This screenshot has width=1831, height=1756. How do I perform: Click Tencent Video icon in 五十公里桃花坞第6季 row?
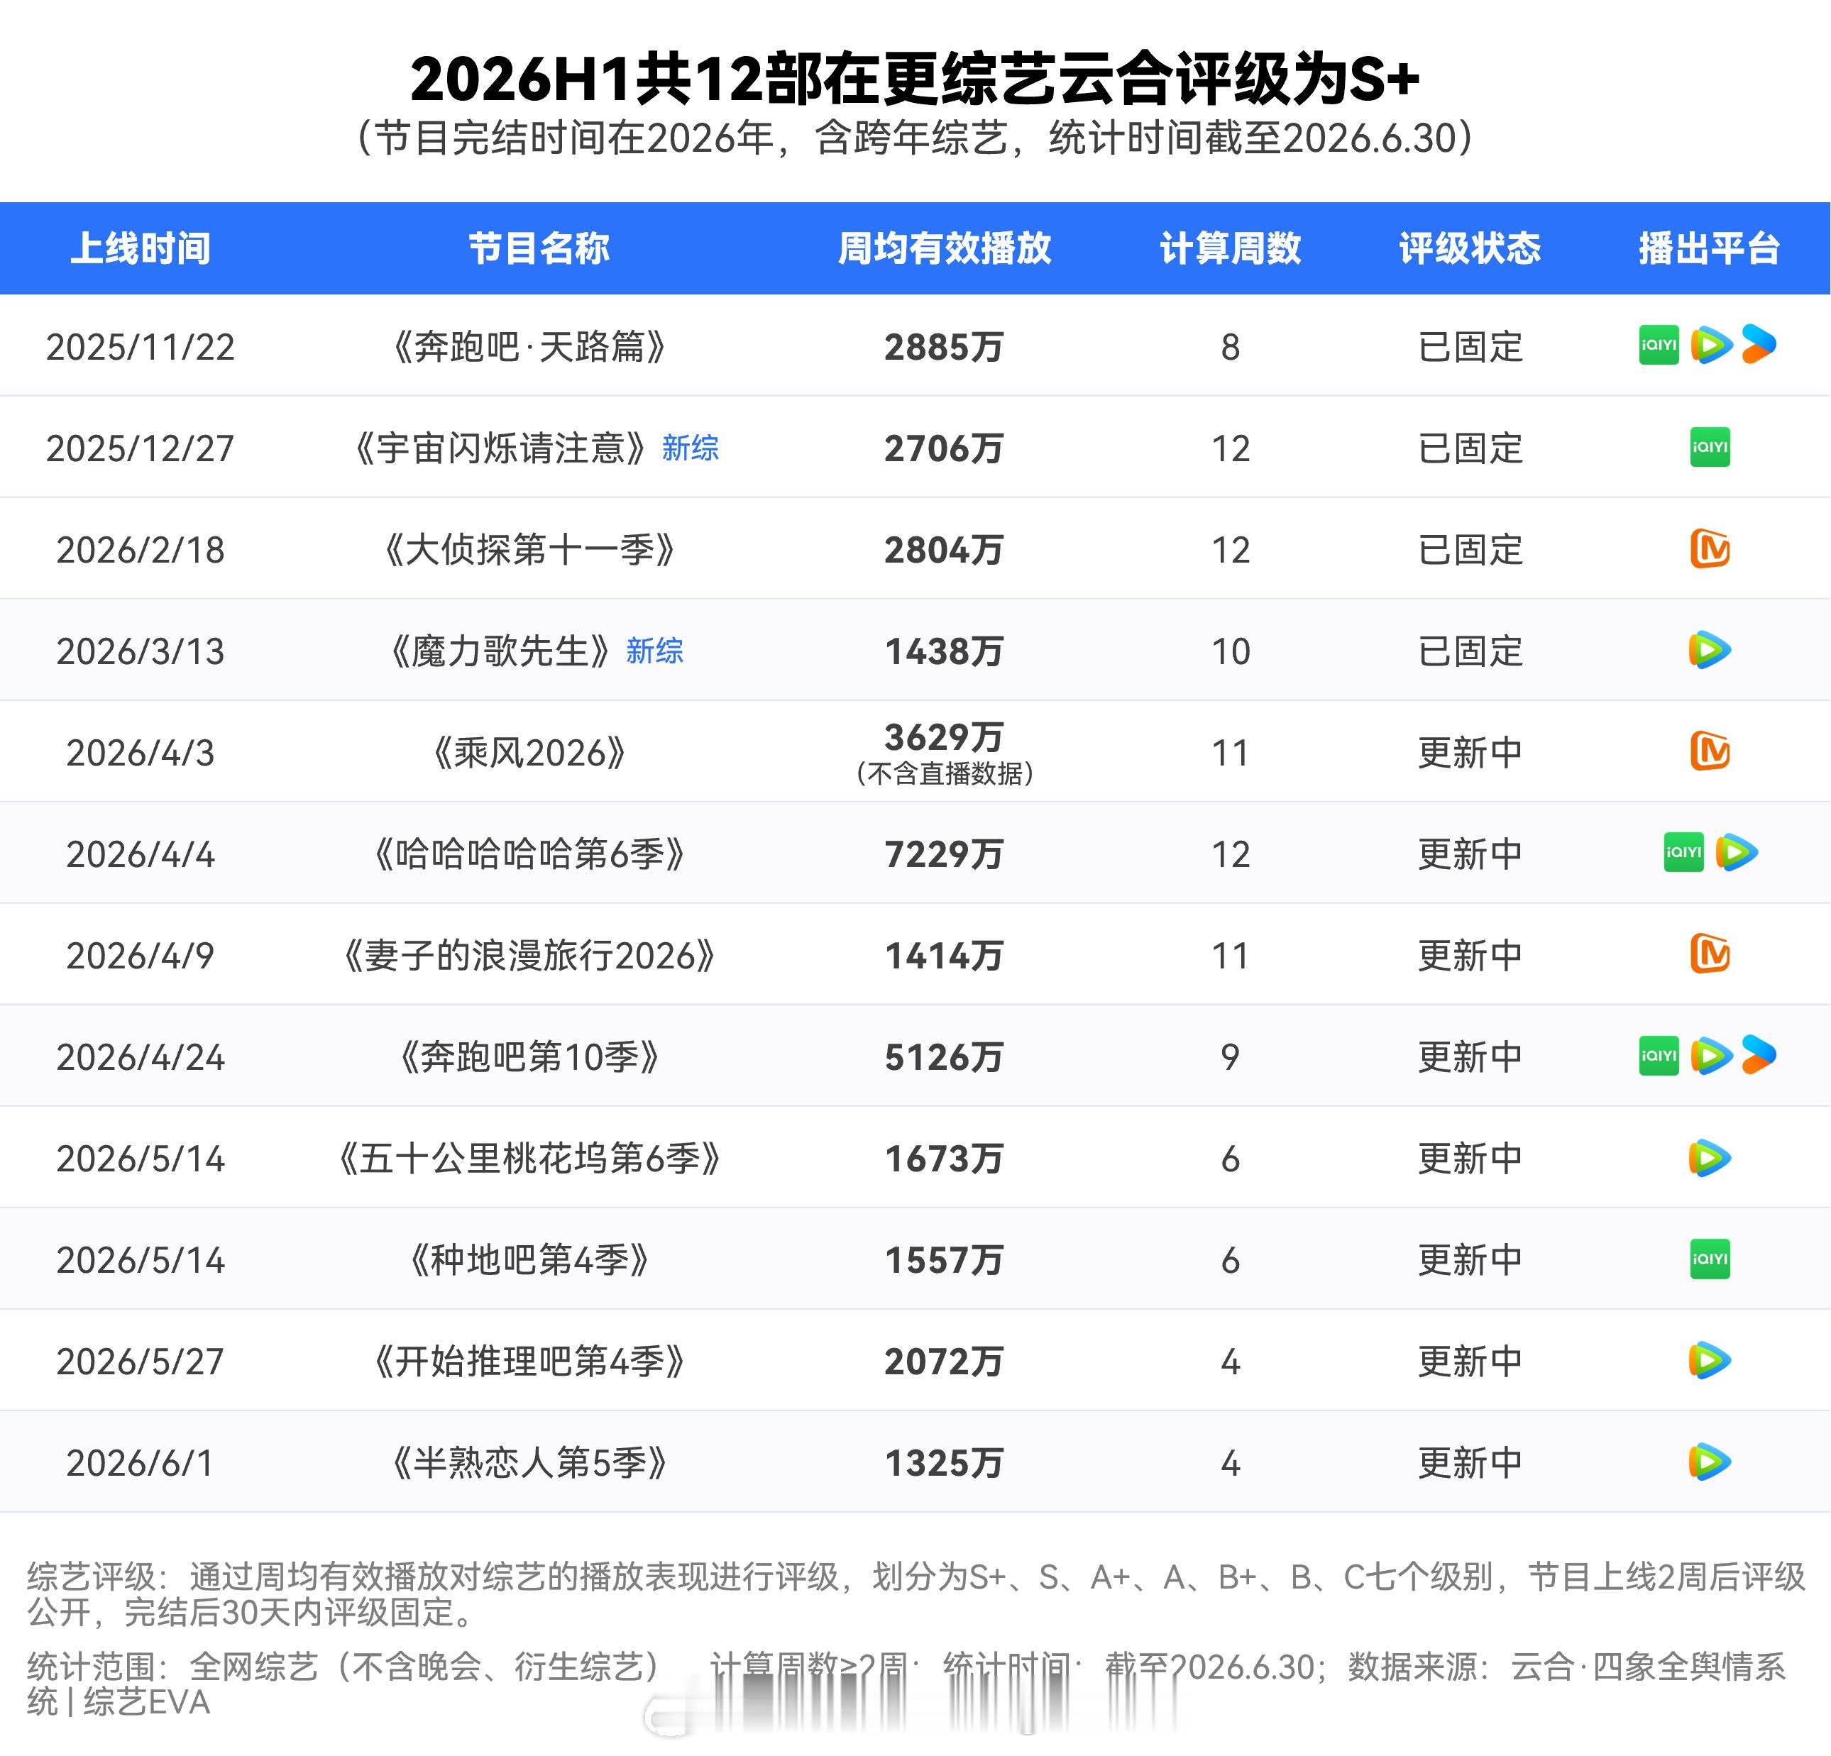(x=1710, y=1158)
